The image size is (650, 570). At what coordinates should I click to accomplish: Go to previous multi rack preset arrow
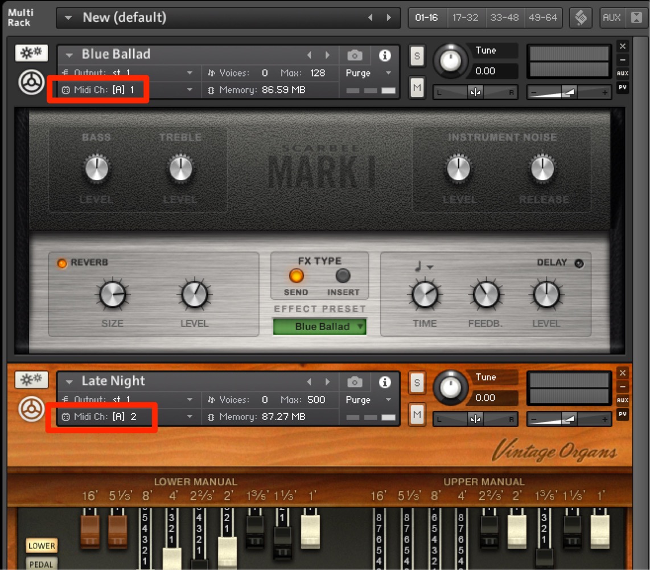pos(370,18)
